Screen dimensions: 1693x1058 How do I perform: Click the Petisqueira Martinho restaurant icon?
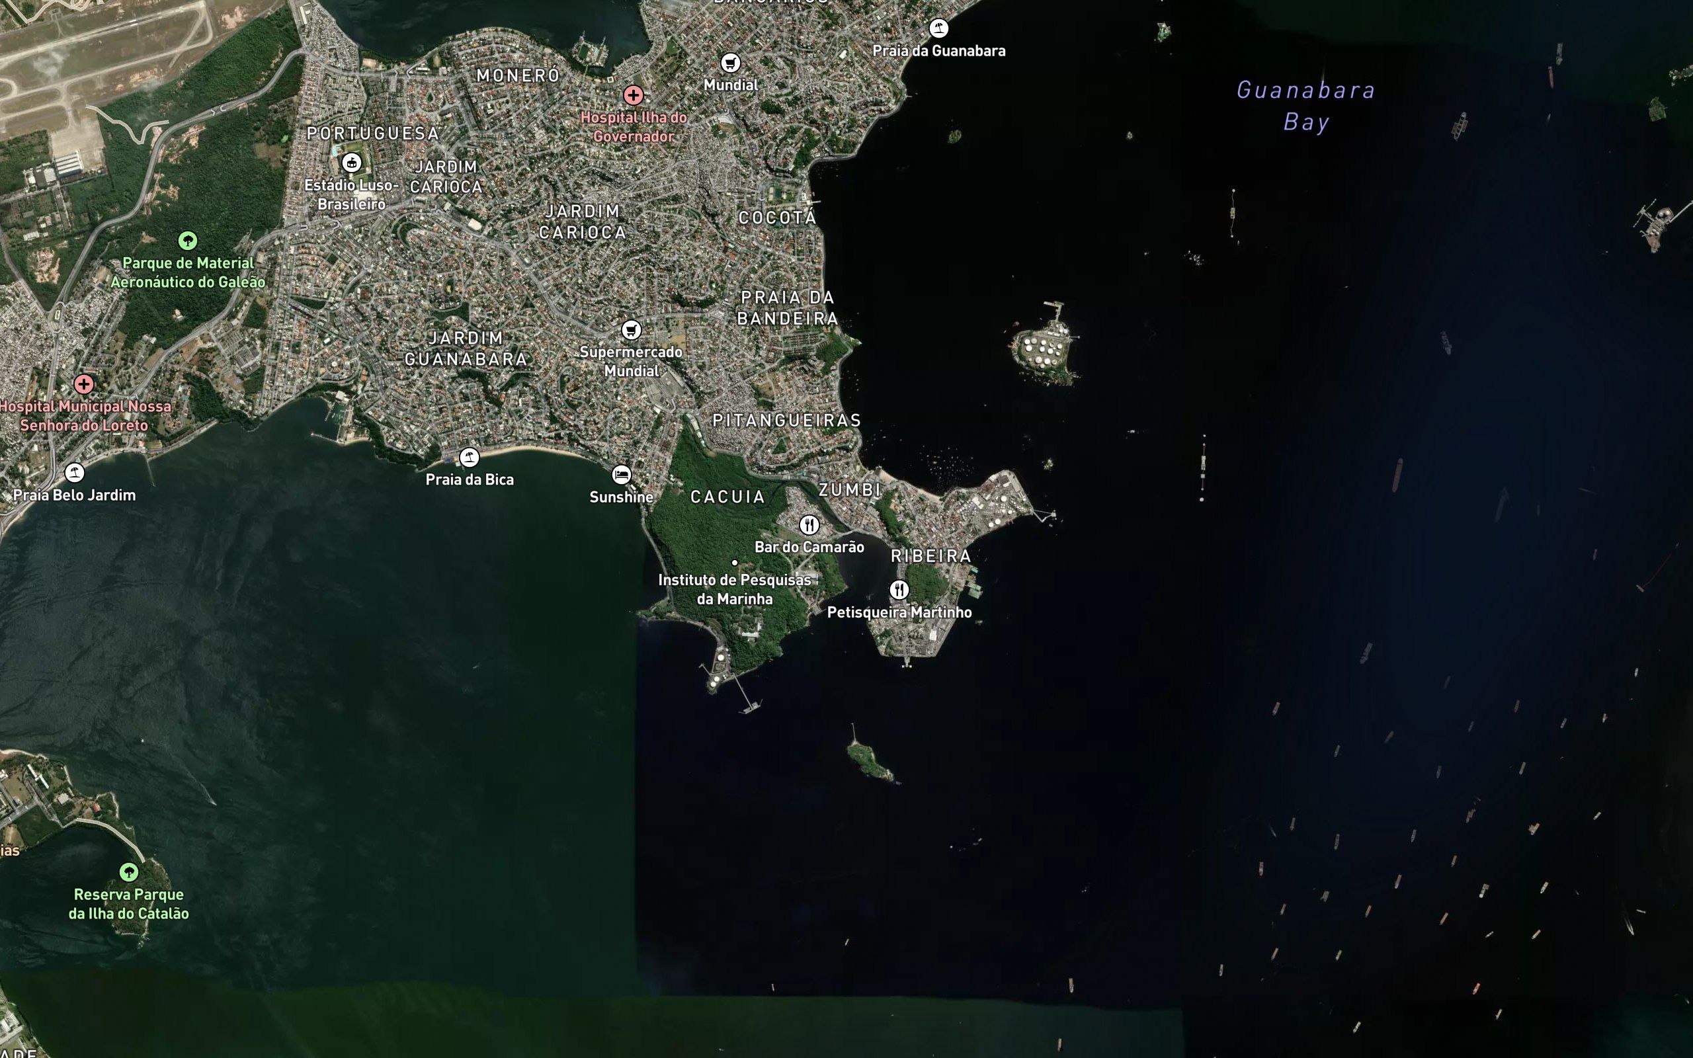point(899,590)
